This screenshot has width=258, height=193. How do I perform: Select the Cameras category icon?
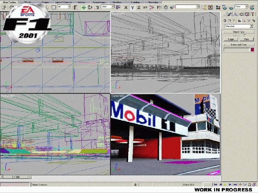[x=239, y=20]
